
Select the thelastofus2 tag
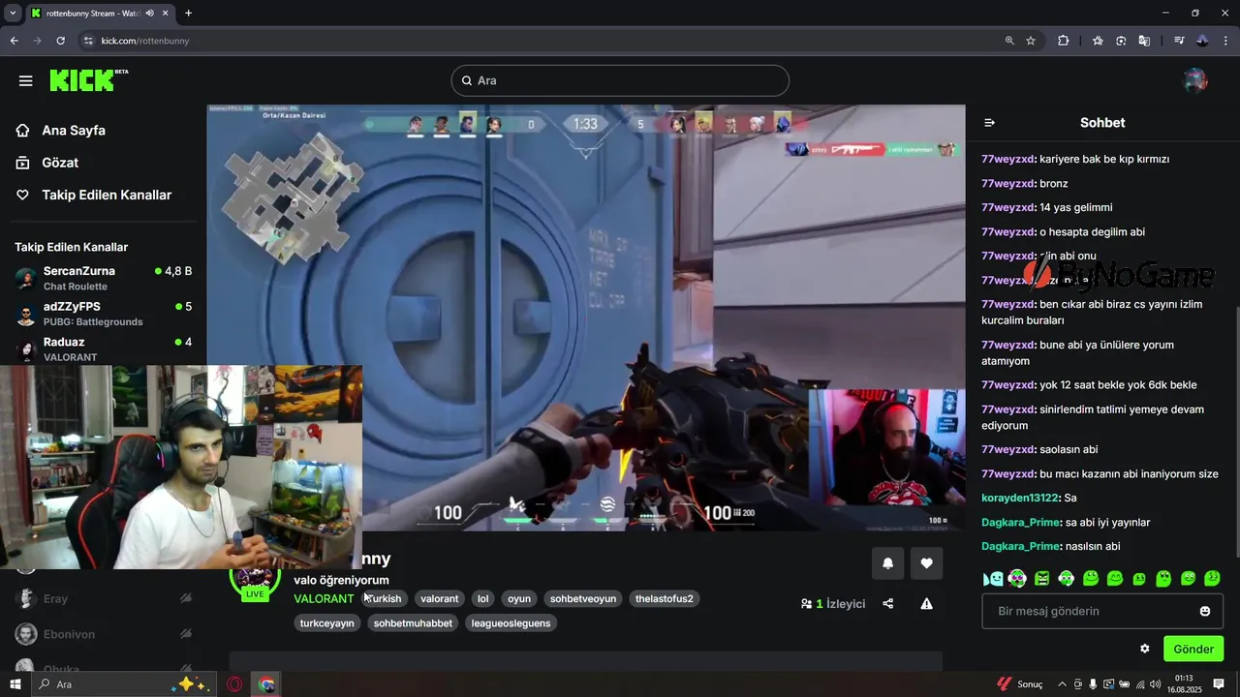tap(665, 599)
